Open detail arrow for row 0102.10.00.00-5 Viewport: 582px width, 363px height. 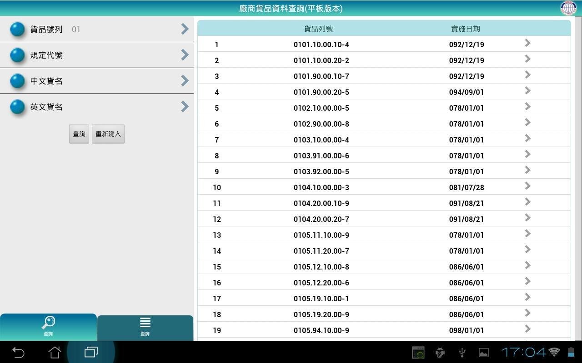[527, 106]
